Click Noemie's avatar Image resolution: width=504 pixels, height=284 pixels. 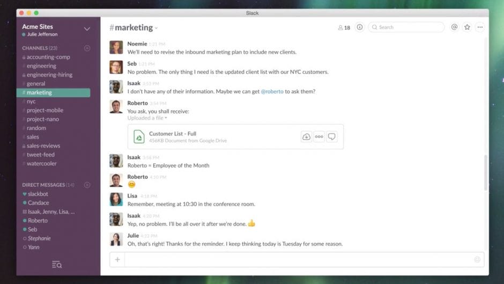click(x=116, y=47)
